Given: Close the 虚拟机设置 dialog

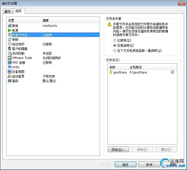Looking at the screenshot, I should coord(182,3).
